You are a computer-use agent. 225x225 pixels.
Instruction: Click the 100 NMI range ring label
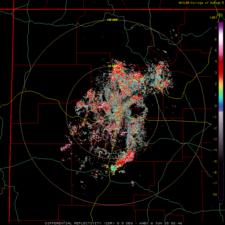(112, 20)
